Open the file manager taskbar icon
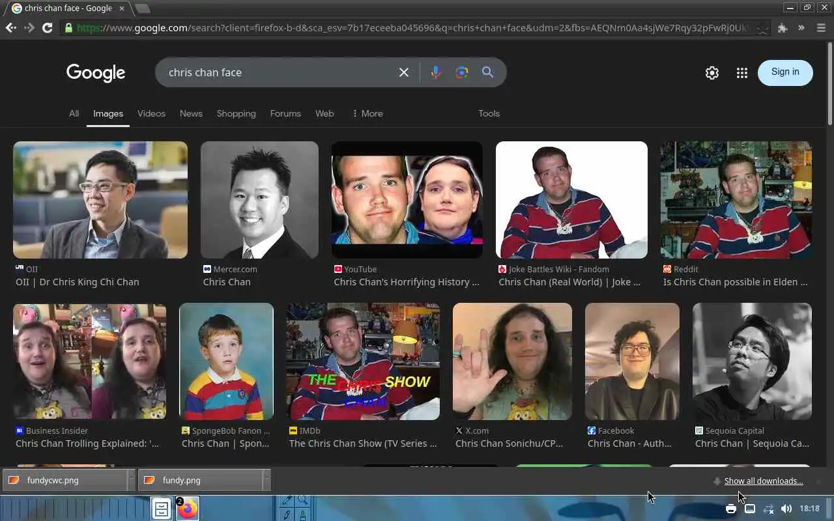 point(162,509)
